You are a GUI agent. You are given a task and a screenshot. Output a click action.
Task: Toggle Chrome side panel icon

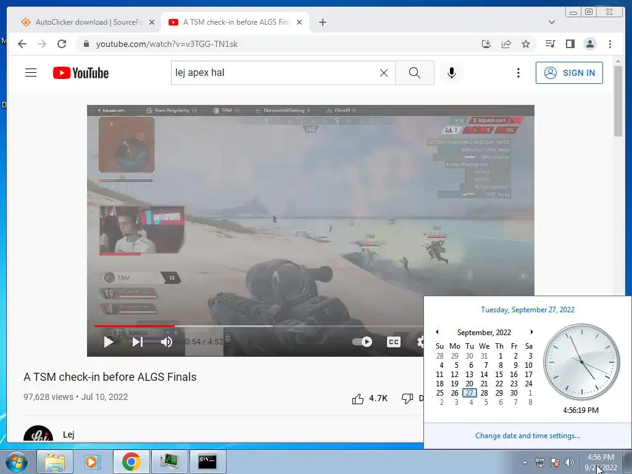pyautogui.click(x=570, y=44)
